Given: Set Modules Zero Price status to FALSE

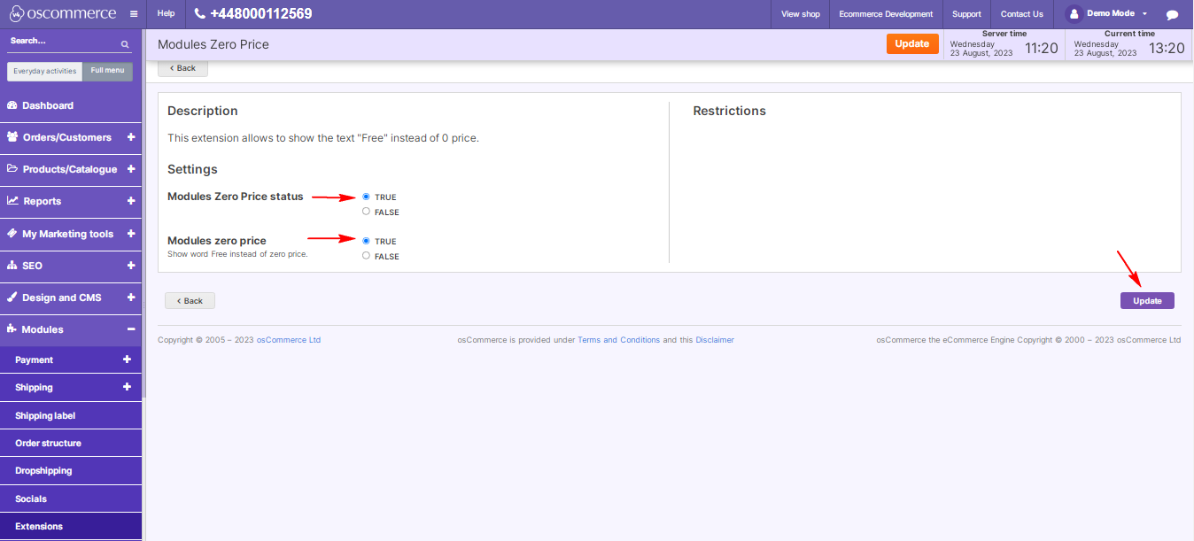Looking at the screenshot, I should tap(366, 212).
